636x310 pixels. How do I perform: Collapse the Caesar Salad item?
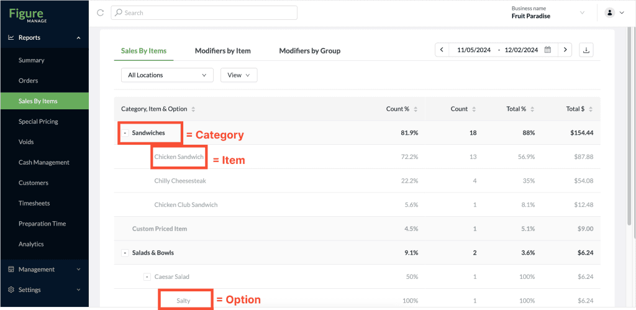click(147, 276)
